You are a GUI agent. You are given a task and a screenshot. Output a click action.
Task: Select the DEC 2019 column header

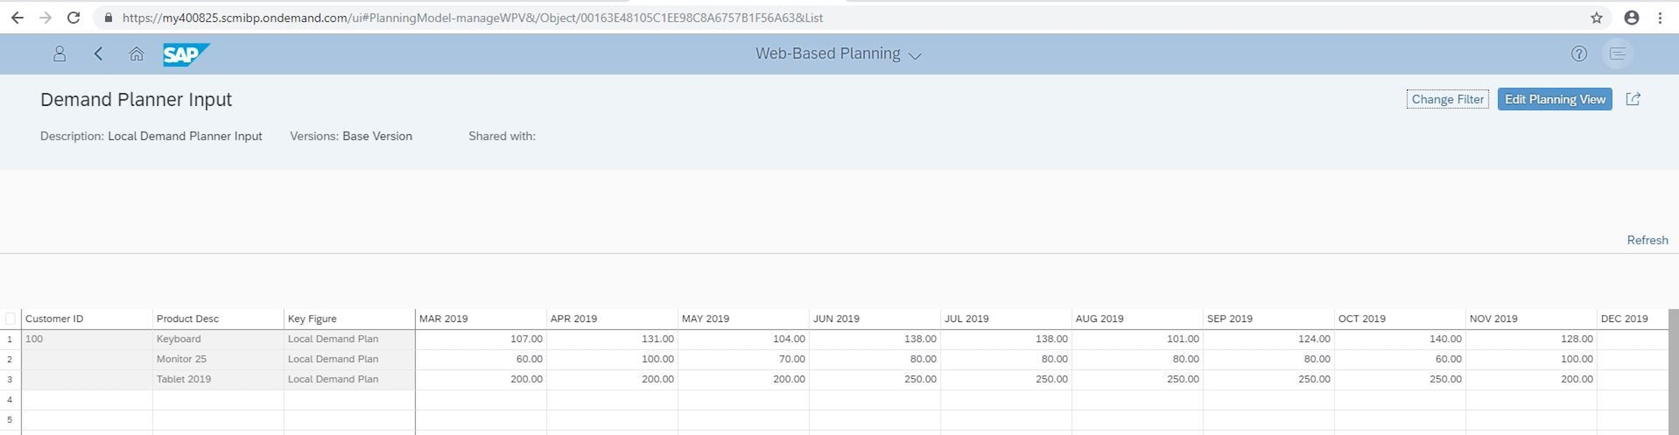point(1633,318)
